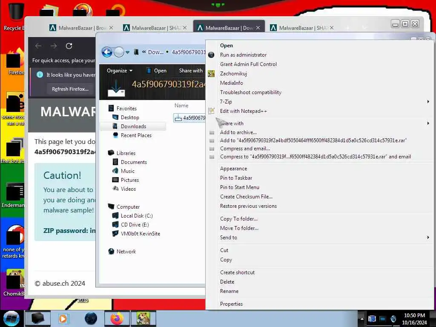Choose Create Checksum File...

[x=246, y=197]
